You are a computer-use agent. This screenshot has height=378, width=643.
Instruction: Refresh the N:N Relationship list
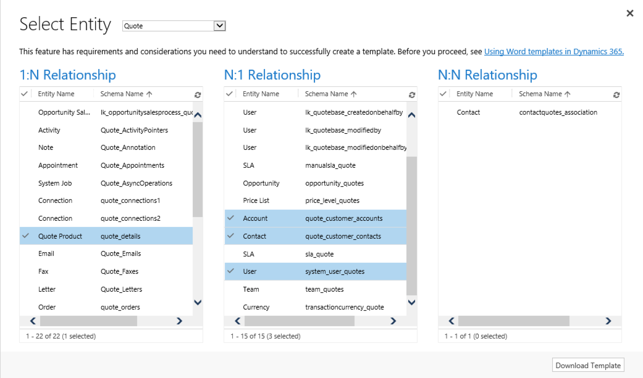coord(616,95)
